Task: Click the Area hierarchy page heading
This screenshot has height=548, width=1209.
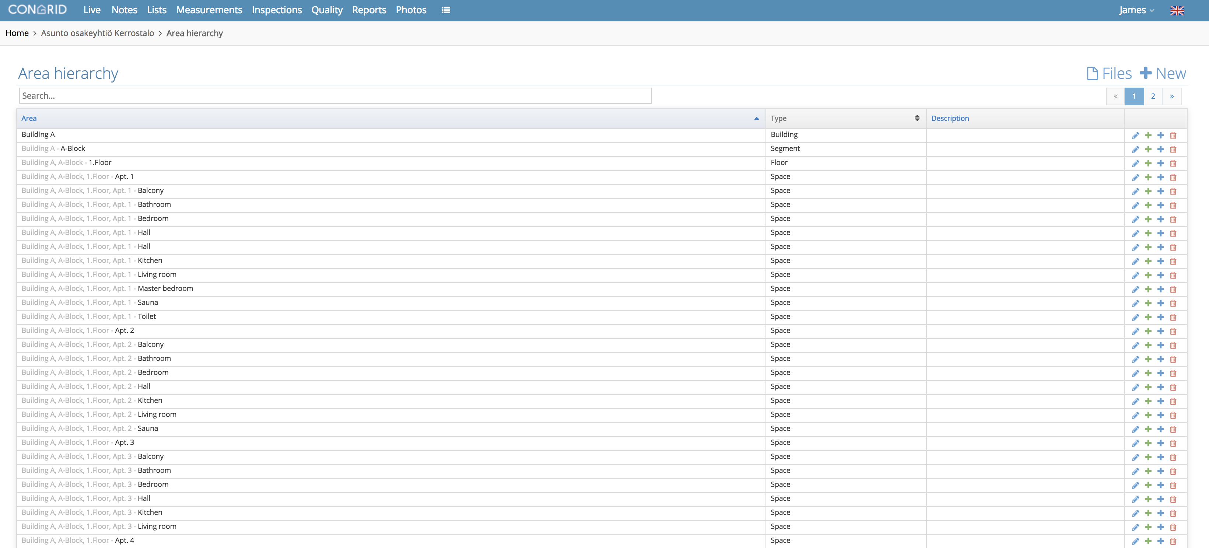Action: coord(68,74)
